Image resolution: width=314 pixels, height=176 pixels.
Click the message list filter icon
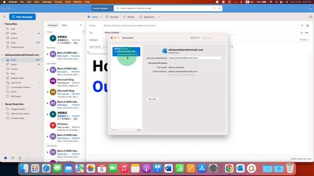point(80,25)
